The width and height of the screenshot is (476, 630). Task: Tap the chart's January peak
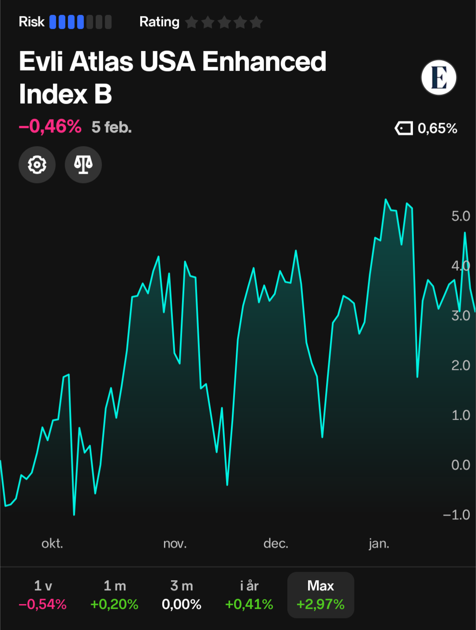(x=386, y=200)
